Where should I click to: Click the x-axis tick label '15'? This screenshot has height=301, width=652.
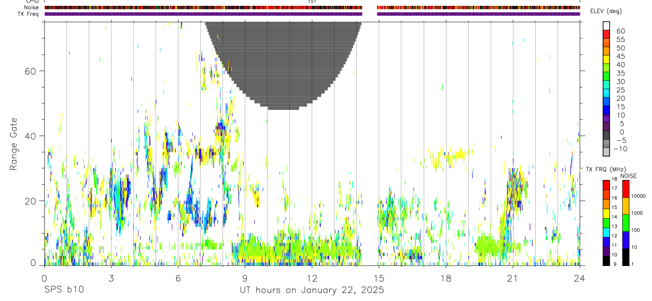coord(379,278)
